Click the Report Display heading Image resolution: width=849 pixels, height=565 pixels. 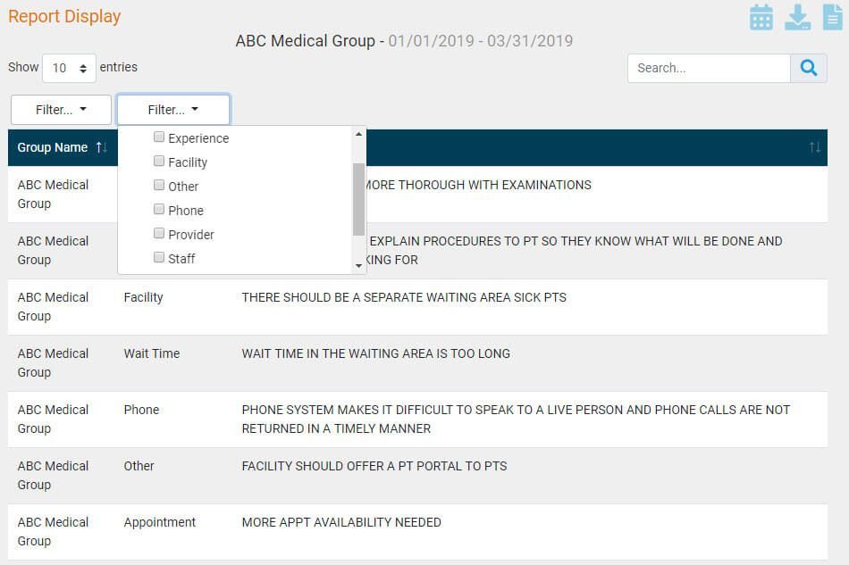[64, 16]
